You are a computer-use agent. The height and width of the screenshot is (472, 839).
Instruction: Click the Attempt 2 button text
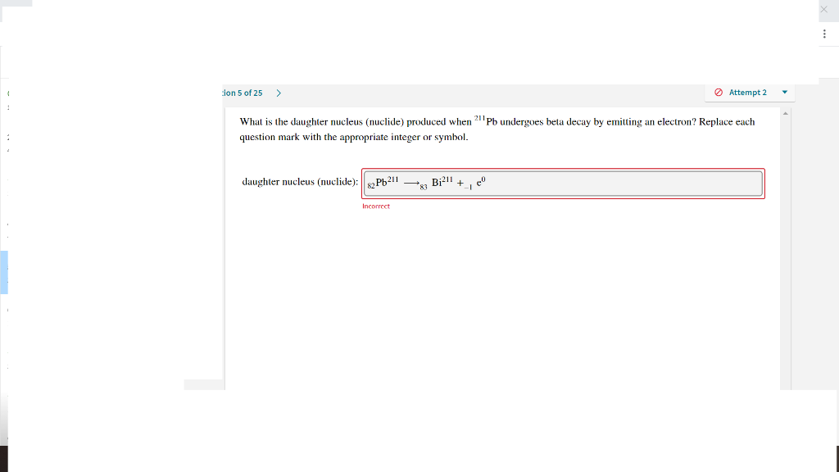coord(747,92)
